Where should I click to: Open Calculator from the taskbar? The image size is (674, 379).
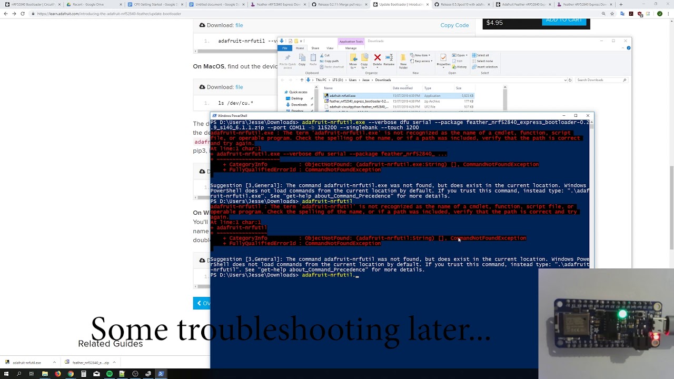pyautogui.click(x=83, y=374)
